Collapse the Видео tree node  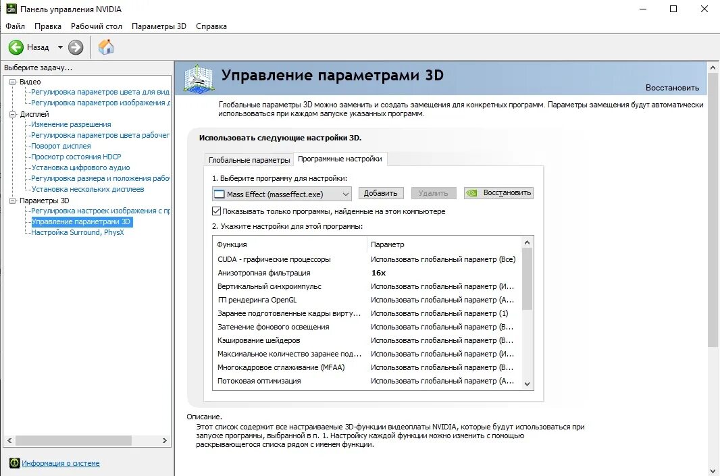[12, 82]
